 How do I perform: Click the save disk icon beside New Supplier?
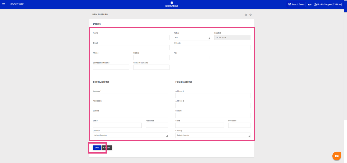246,15
